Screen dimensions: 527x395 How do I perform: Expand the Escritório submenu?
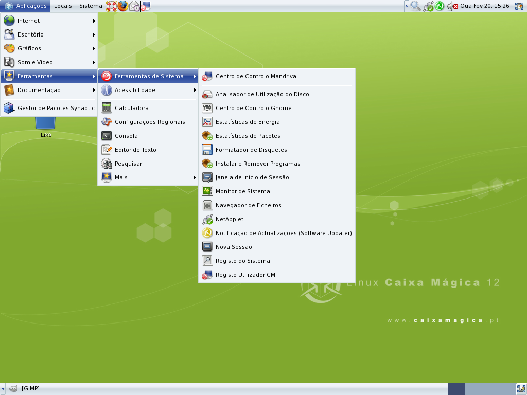pyautogui.click(x=49, y=34)
